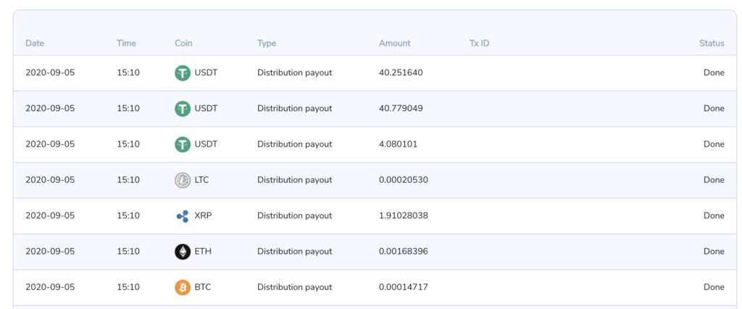Sort by the Date column header
This screenshot has width=742, height=309.
point(35,44)
